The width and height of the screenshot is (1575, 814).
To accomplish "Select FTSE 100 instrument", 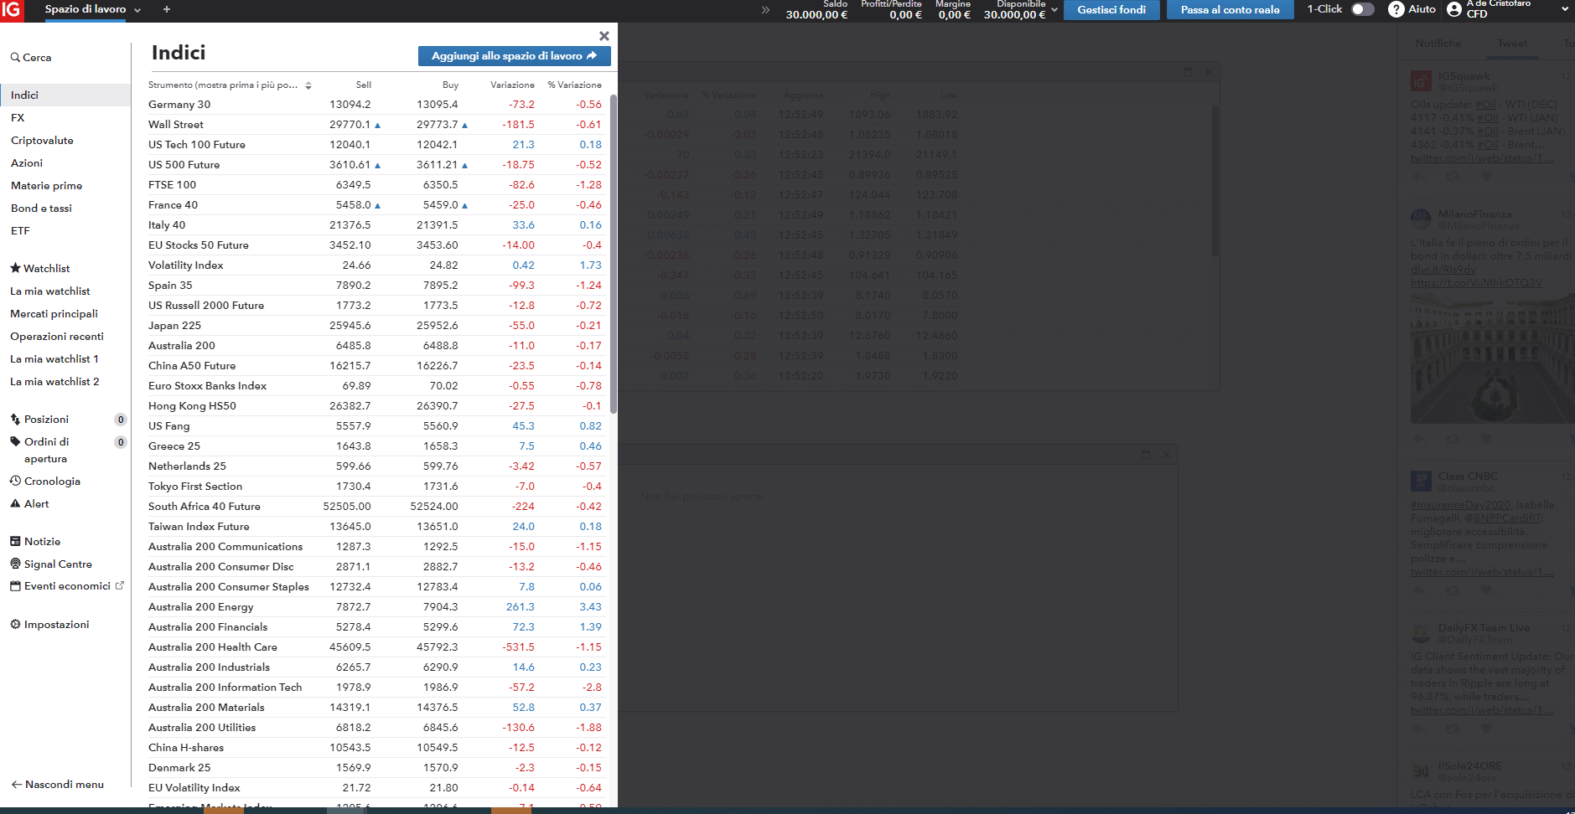I will point(172,185).
